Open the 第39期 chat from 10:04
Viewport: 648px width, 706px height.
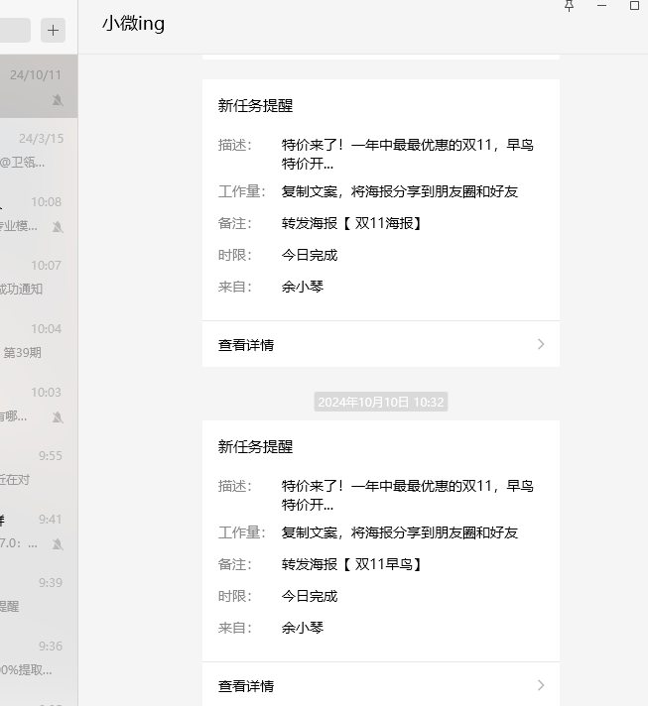point(38,341)
